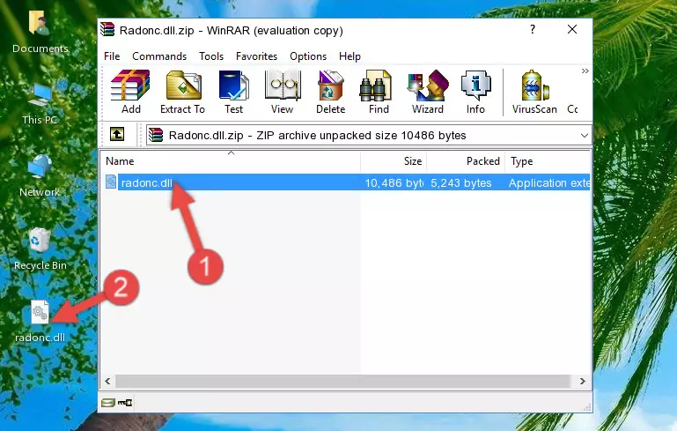Select the Documents desktop icon
Screen dimensions: 677x431
coord(40,32)
